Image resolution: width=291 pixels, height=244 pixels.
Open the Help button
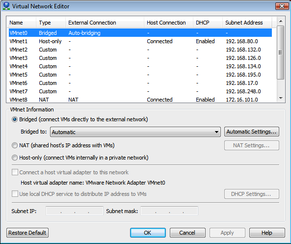267,233
